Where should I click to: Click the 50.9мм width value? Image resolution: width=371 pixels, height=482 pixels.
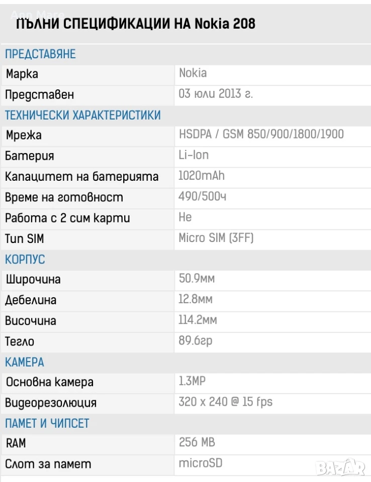click(x=197, y=279)
